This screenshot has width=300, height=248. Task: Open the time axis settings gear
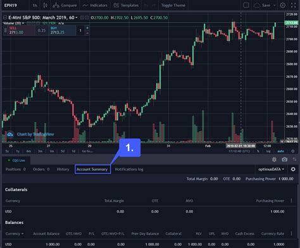point(293,151)
